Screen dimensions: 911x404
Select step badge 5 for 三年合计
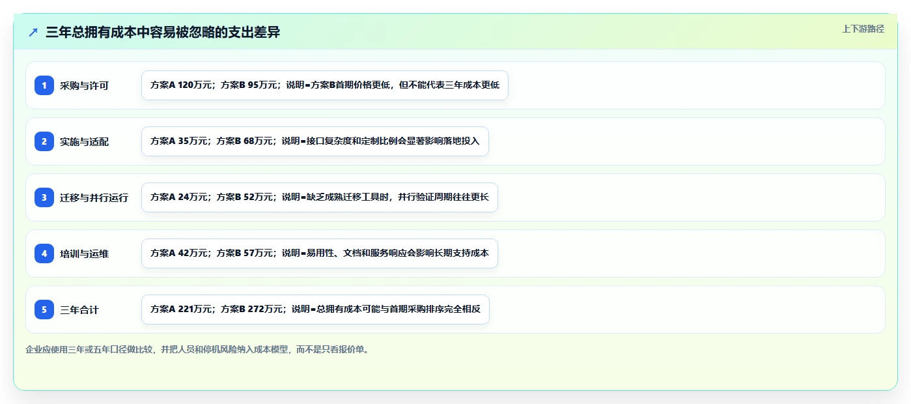point(44,310)
